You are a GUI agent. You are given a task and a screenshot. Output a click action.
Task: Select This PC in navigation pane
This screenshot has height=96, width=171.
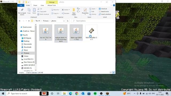[x=24, y=35]
